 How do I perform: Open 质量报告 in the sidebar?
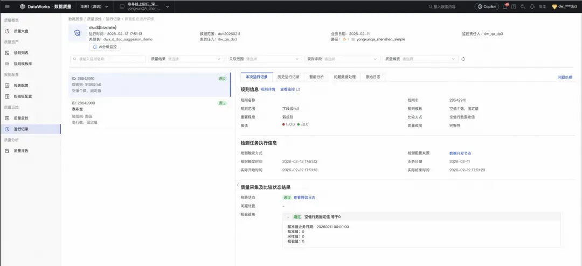click(30, 151)
